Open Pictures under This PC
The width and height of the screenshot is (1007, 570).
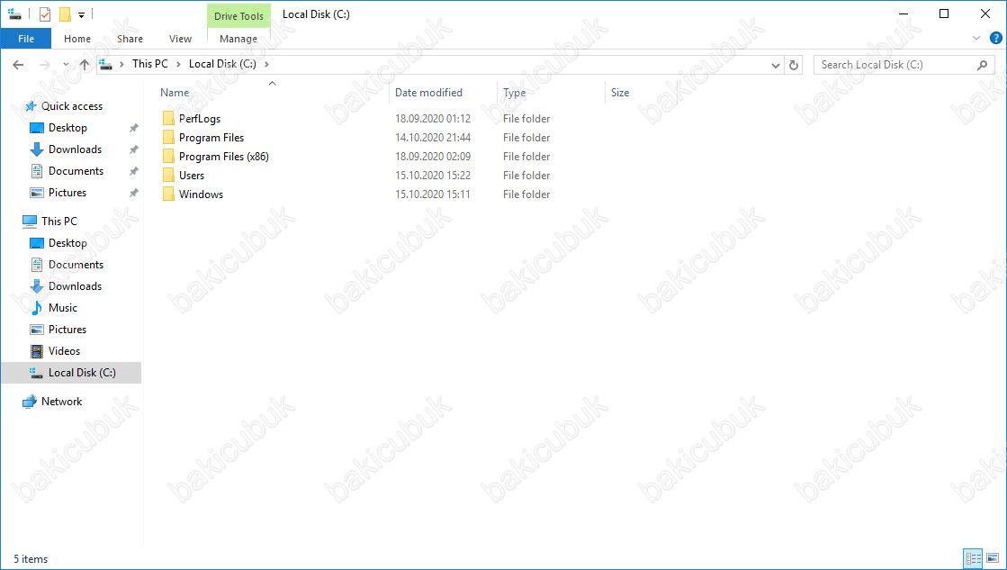67,329
